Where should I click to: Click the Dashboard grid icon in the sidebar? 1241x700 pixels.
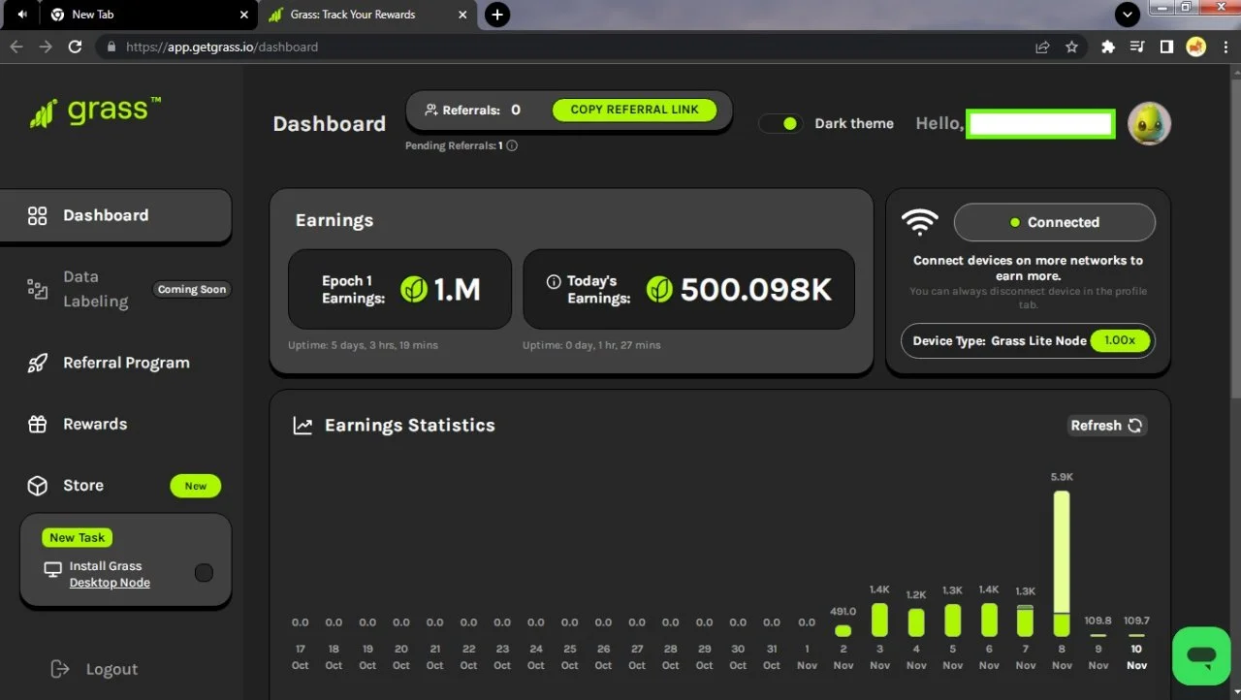tap(37, 216)
